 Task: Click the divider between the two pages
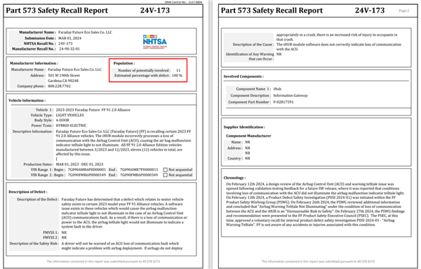pyautogui.click(x=210, y=134)
